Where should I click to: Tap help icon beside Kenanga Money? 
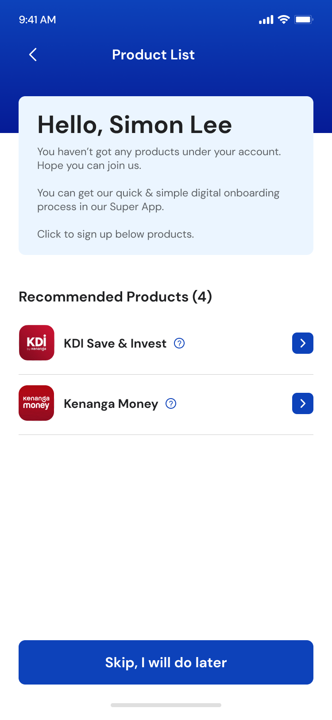(171, 403)
